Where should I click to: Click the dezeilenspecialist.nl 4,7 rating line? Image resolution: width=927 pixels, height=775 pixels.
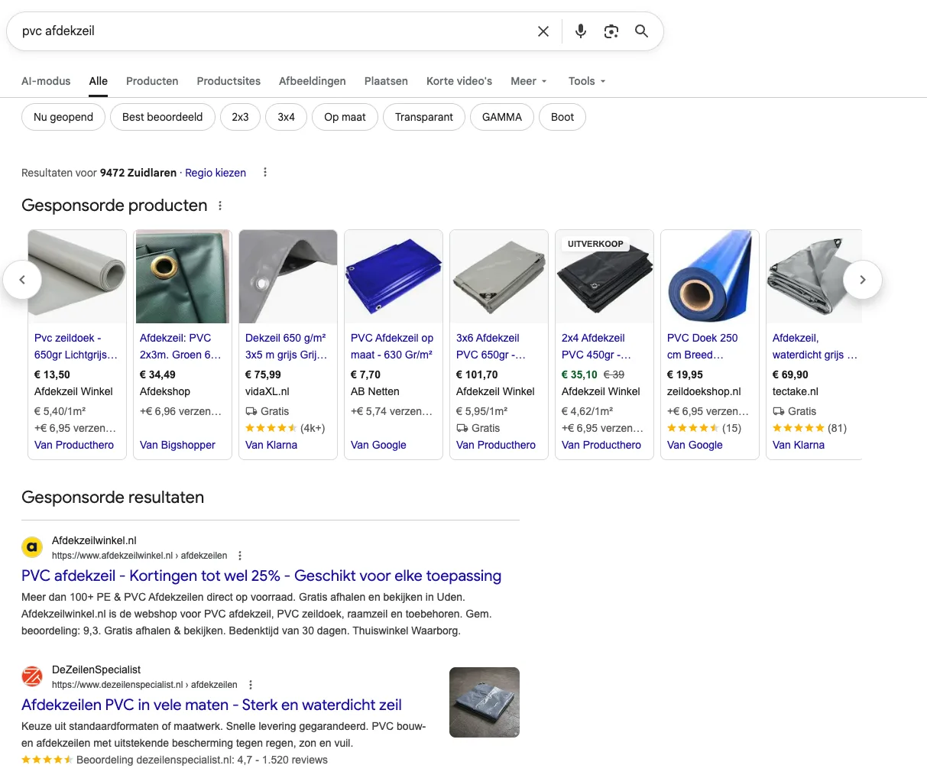(174, 760)
